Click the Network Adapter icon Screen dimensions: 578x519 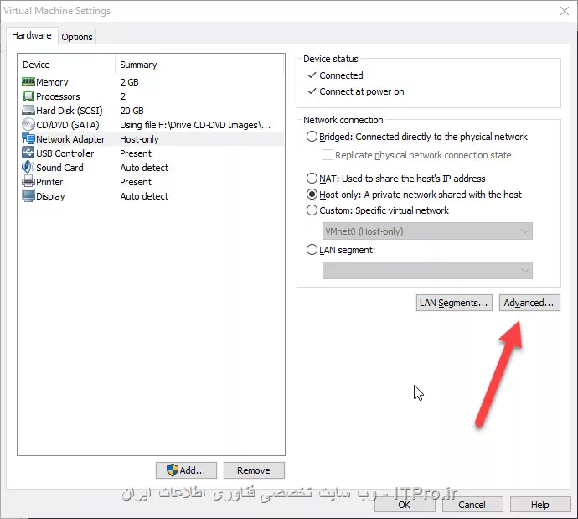(x=28, y=139)
